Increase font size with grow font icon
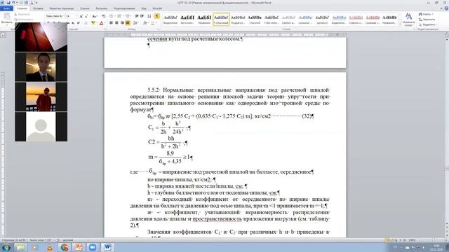The height and width of the screenshot is (252, 449). coord(81,16)
